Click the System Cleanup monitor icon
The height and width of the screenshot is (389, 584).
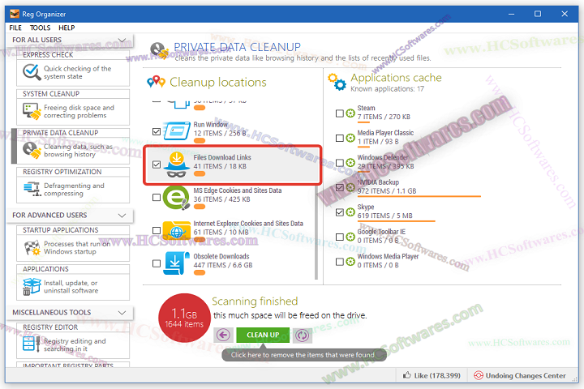(x=32, y=111)
